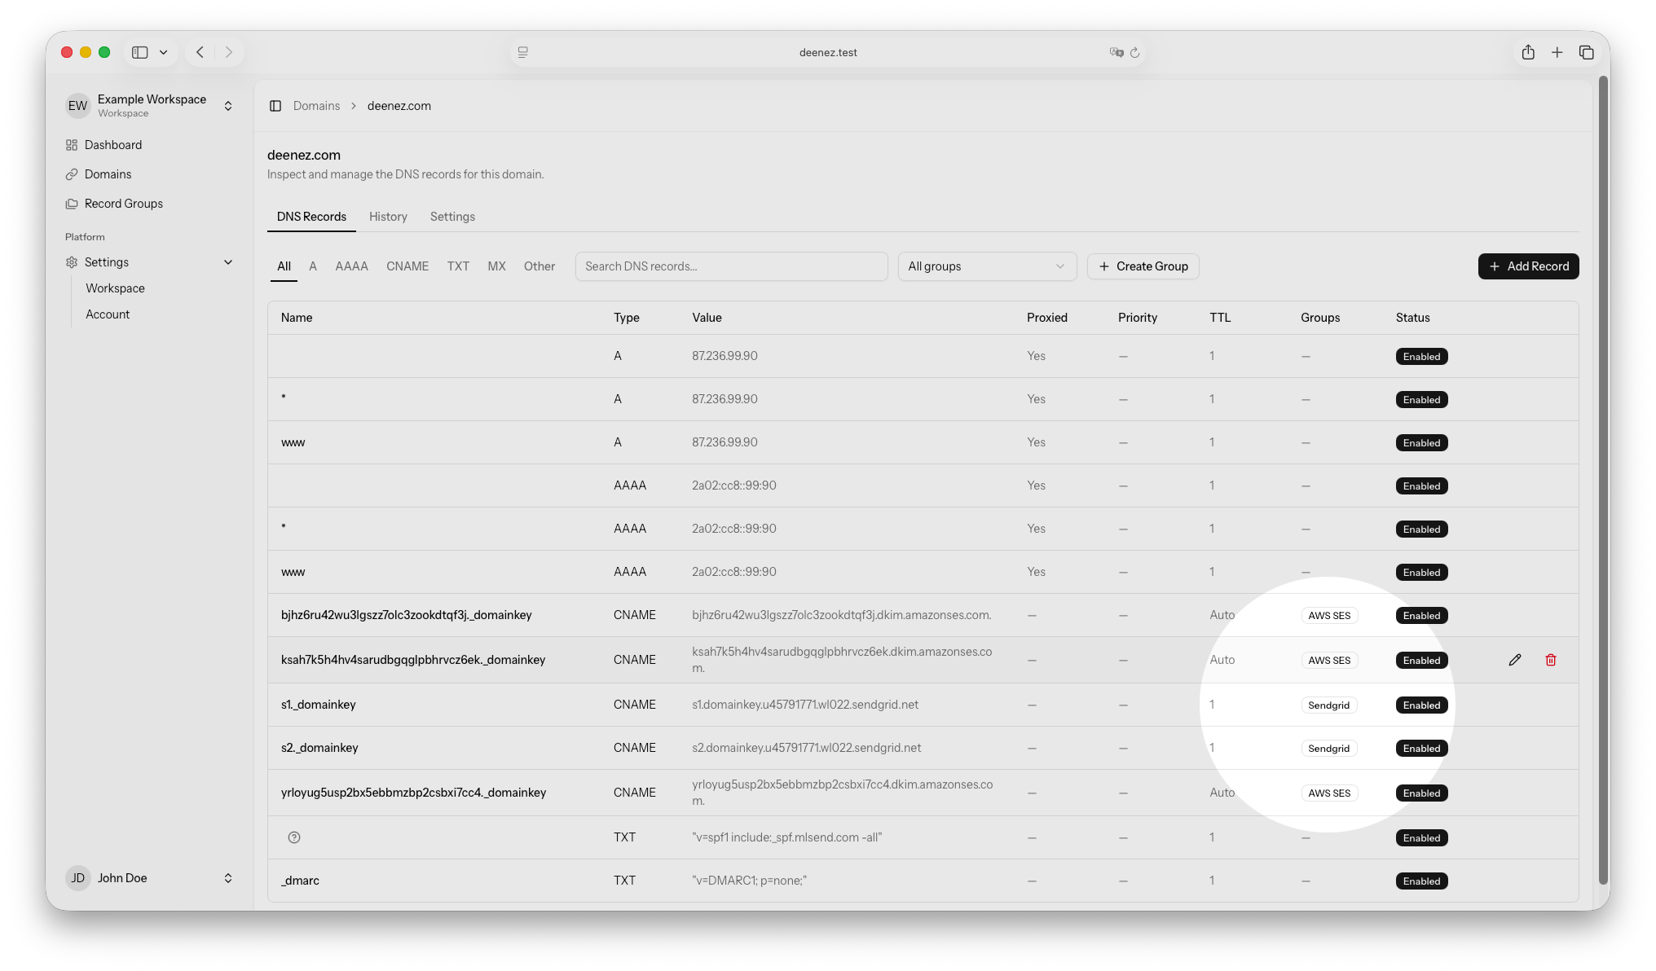1656x971 pixels.
Task: Click the "v=DMARC1; p=none;" value
Action: click(749, 881)
